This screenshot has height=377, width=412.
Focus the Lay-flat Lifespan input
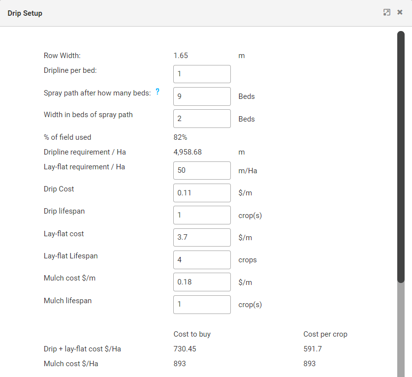pyautogui.click(x=202, y=260)
